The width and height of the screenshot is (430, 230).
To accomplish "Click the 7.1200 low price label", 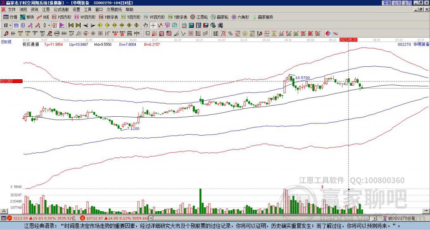I will coord(133,128).
